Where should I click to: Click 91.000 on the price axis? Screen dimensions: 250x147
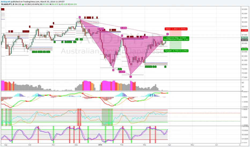click(245, 18)
